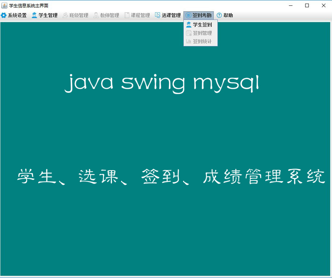Click the 'java swing mysql' heading text
The height and width of the screenshot is (278, 332).
162,83
